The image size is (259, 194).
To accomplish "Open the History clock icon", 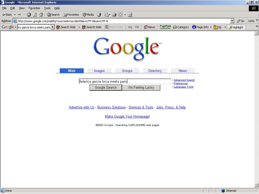I will 99,15.
